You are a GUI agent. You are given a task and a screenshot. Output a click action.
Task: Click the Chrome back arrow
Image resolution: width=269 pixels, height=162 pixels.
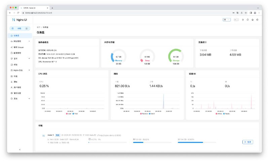coord(10,13)
